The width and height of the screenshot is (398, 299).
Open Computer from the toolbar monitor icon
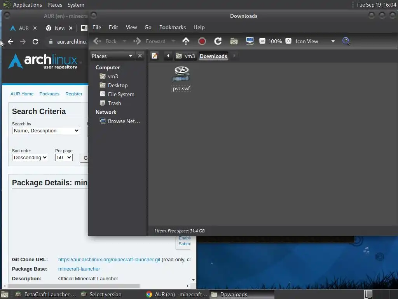pos(250,41)
